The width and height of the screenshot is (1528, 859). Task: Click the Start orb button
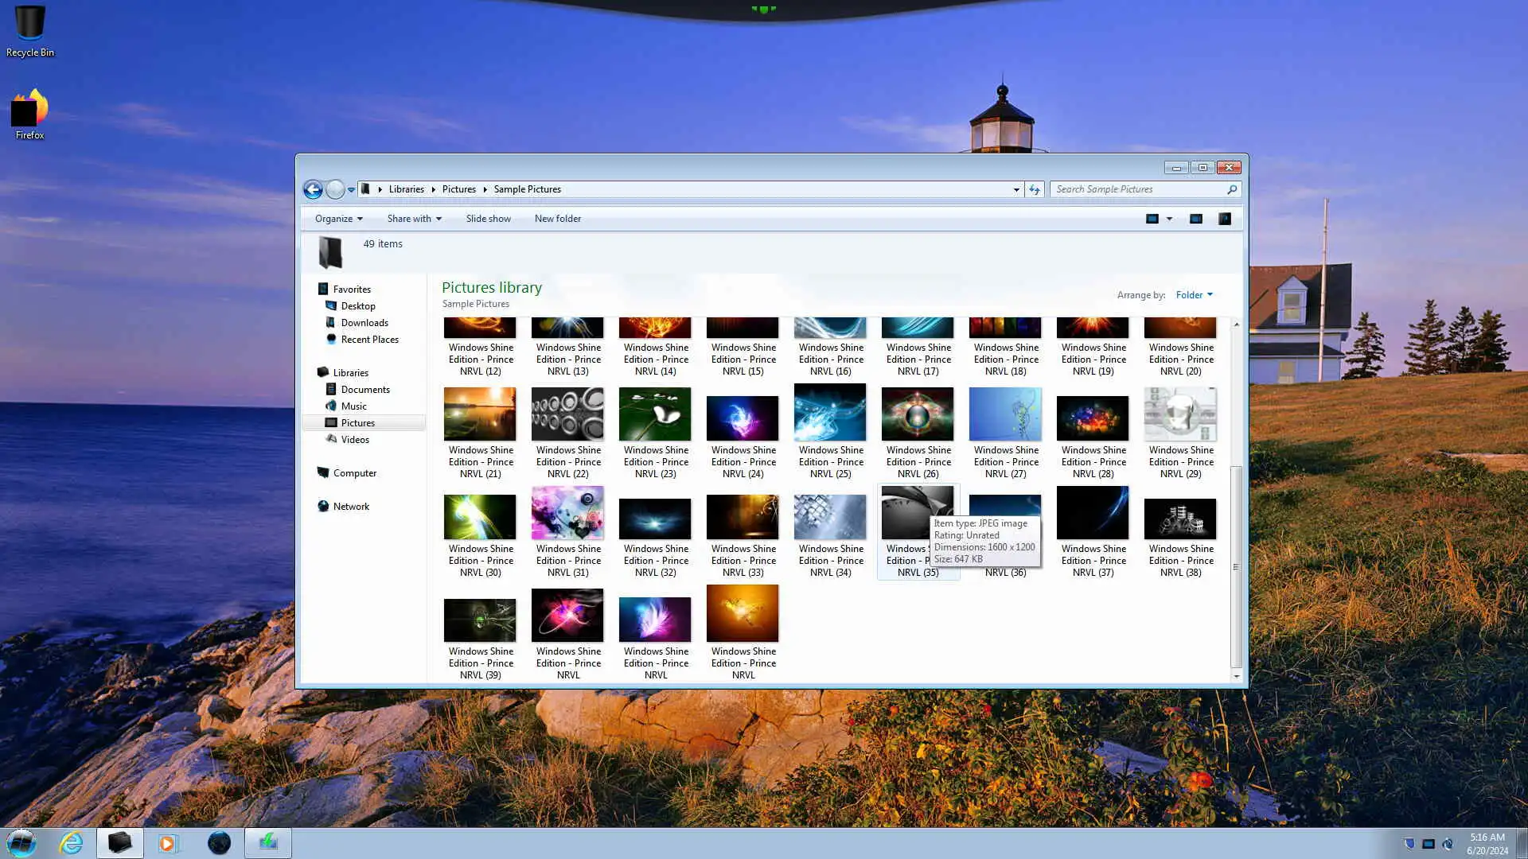[21, 842]
